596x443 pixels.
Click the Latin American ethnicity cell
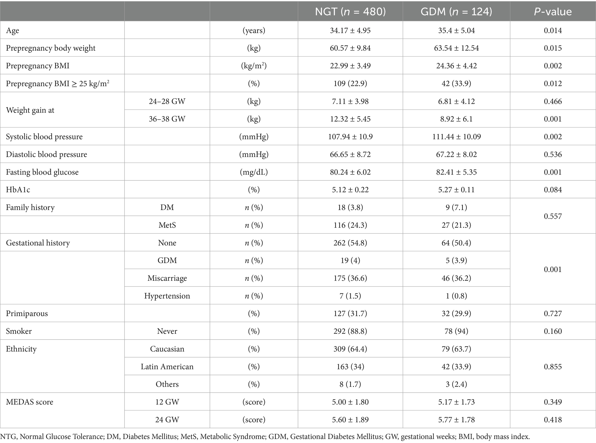tap(167, 367)
